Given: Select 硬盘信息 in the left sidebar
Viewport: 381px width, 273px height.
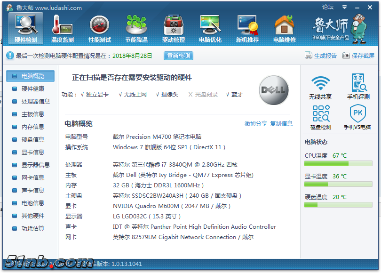Looking at the screenshot, I should 32,139.
